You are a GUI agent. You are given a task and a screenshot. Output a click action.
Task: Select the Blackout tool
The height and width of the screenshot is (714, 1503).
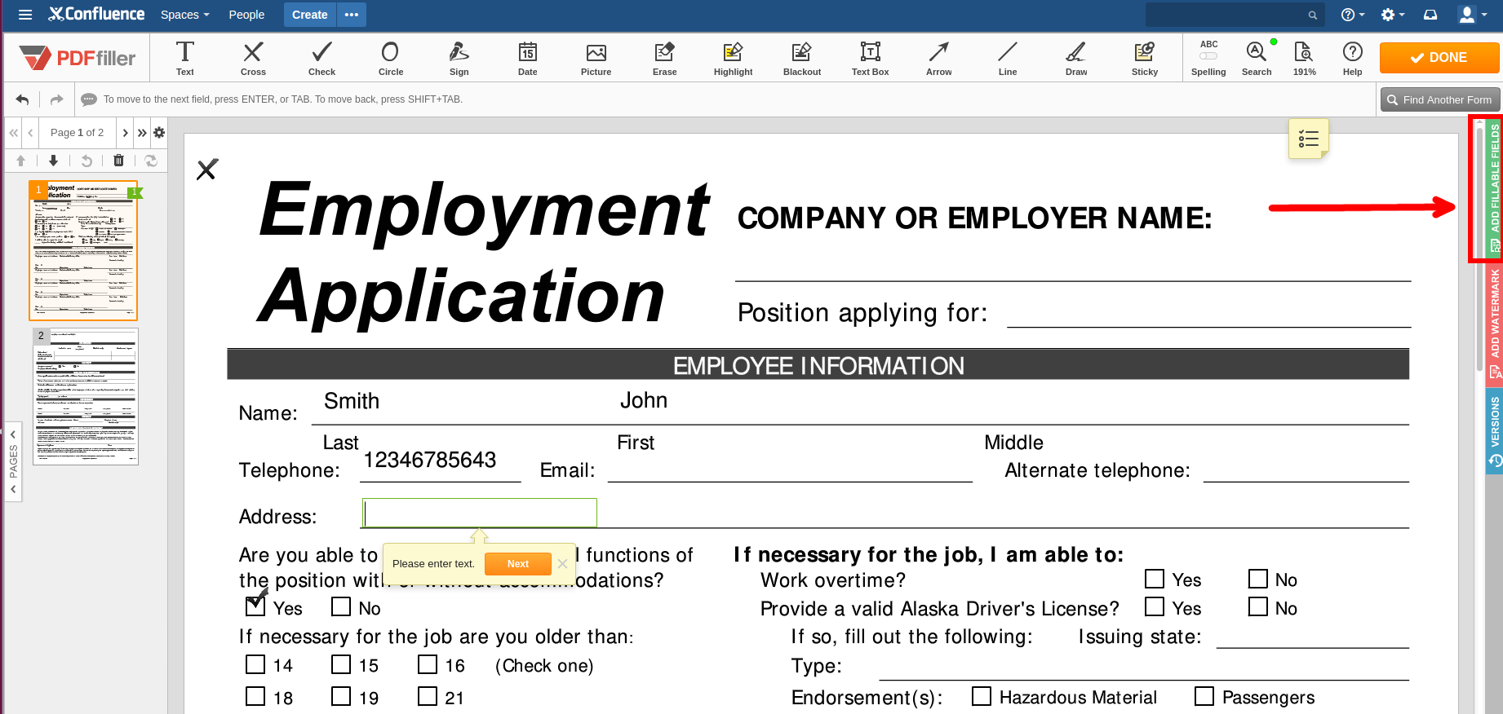[802, 58]
